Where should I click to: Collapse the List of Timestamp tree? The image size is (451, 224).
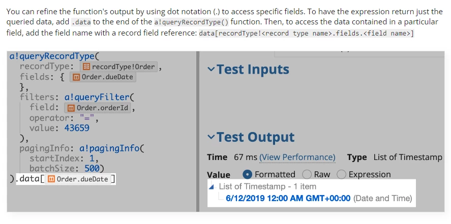(212, 187)
